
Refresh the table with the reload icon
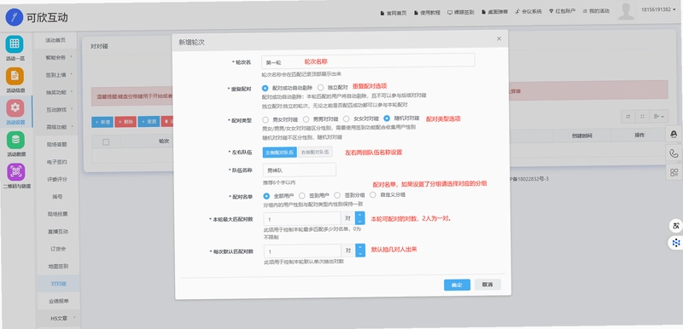point(628,117)
